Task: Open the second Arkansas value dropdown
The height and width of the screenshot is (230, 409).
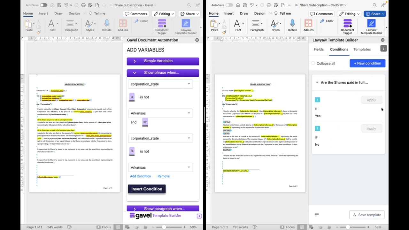Action: [161, 167]
